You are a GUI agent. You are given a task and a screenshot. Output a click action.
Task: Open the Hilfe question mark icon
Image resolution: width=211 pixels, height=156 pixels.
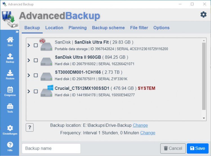[10, 145]
